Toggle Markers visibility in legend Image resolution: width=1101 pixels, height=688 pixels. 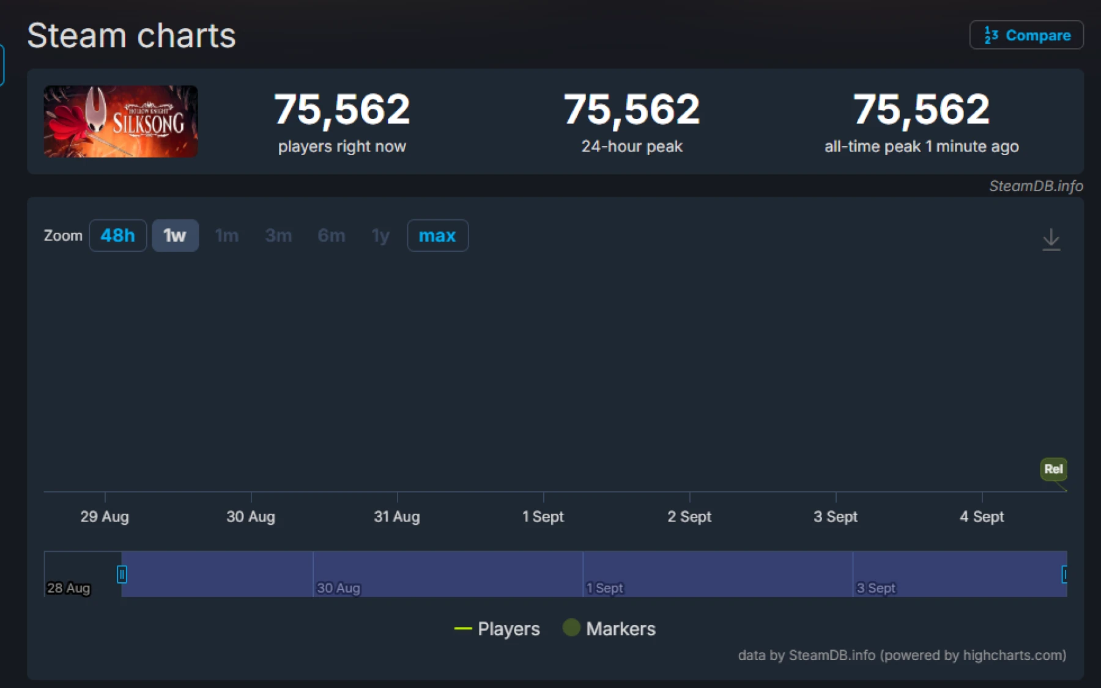(620, 628)
